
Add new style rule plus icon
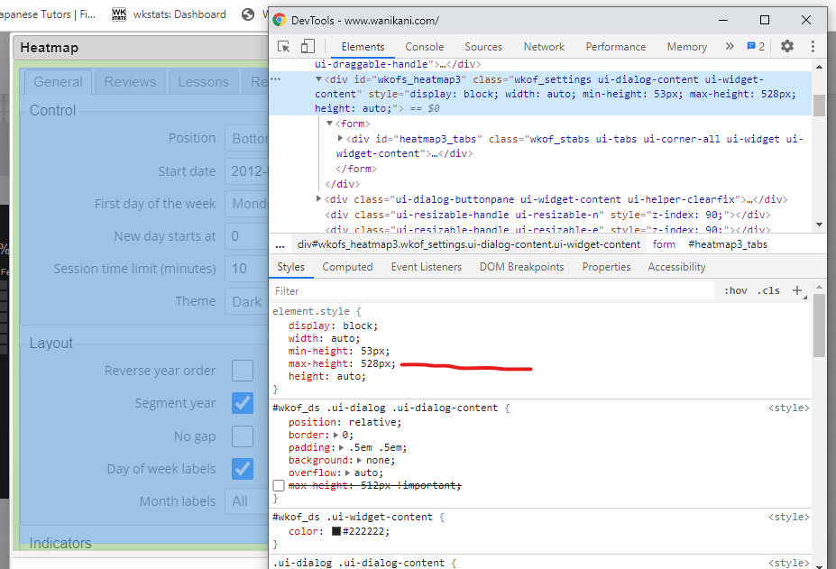point(796,290)
